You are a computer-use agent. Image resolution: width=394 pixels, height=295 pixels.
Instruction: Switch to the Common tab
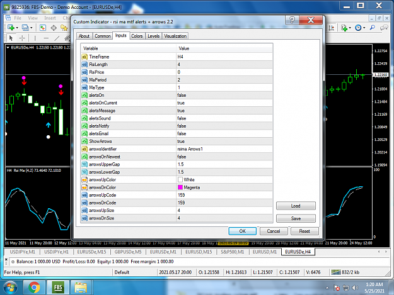click(x=103, y=36)
